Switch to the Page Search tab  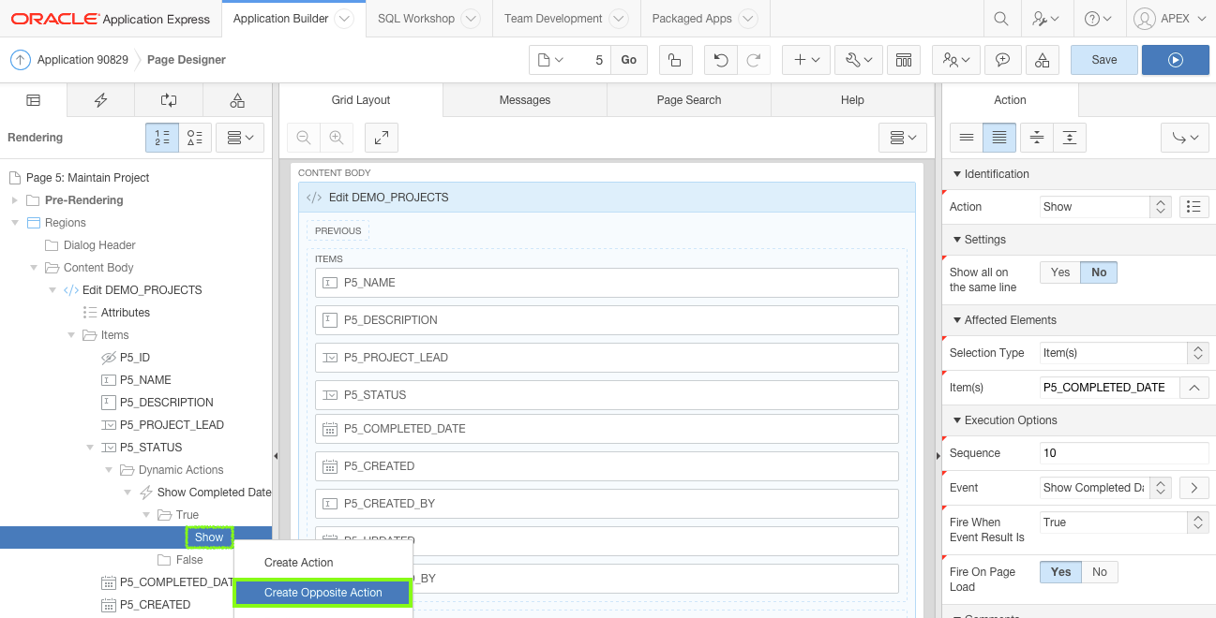(x=689, y=100)
